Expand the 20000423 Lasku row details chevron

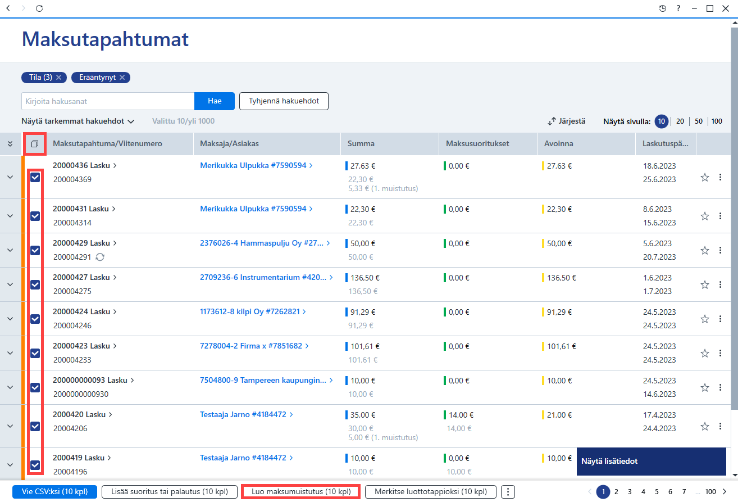coord(10,353)
